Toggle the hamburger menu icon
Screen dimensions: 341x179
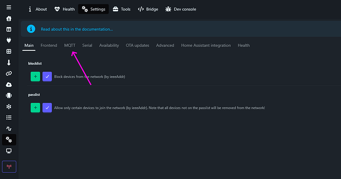(x=9, y=7)
